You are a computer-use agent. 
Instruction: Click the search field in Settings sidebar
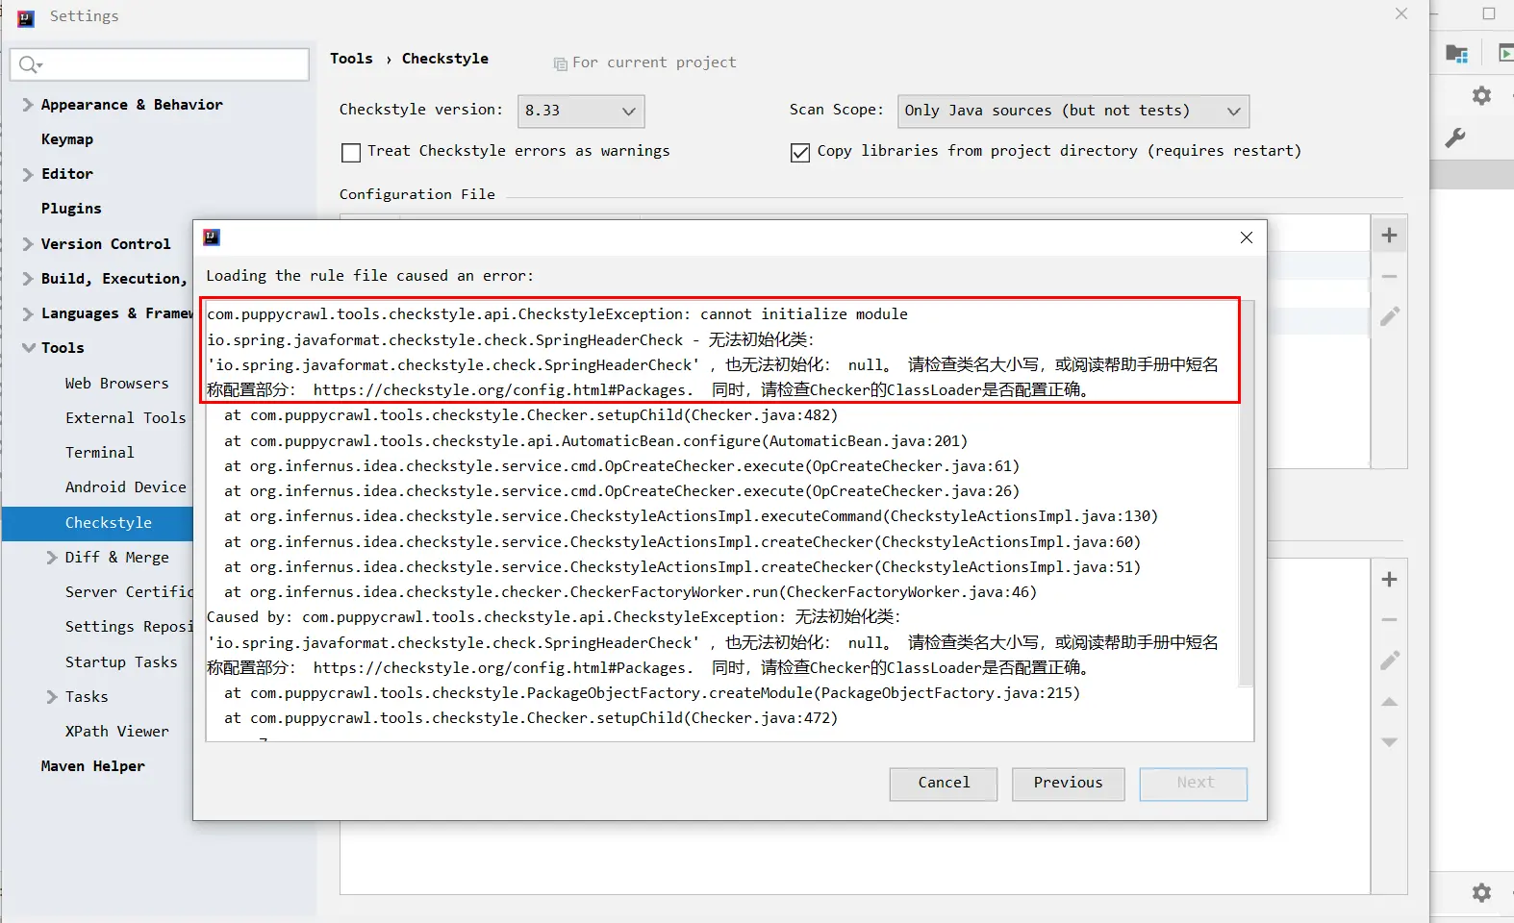click(160, 64)
